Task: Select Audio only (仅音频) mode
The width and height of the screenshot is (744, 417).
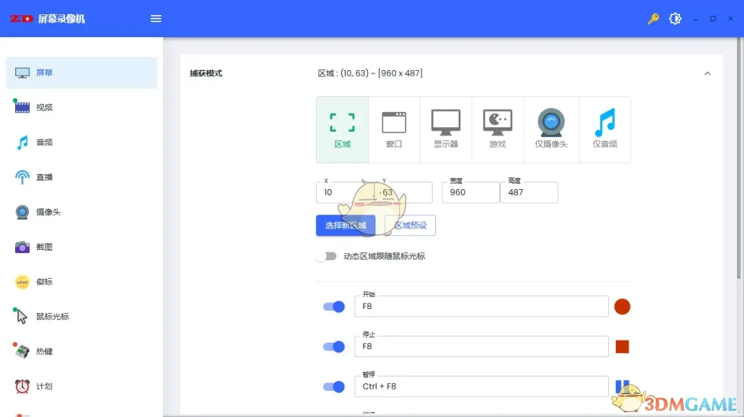Action: click(x=605, y=129)
